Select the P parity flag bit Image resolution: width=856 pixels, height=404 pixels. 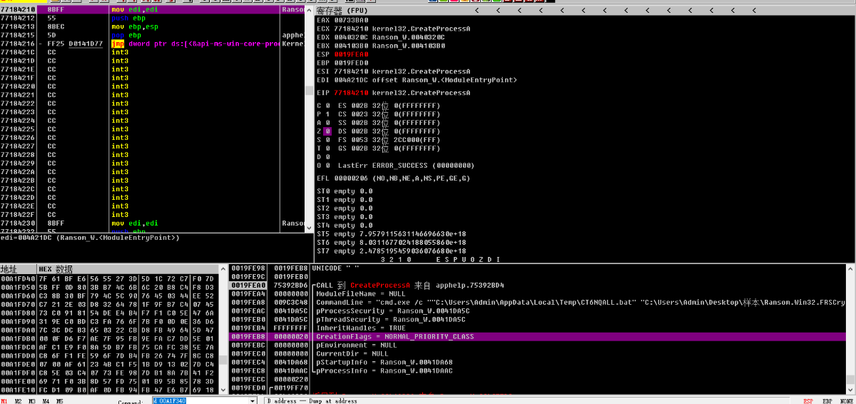327,114
